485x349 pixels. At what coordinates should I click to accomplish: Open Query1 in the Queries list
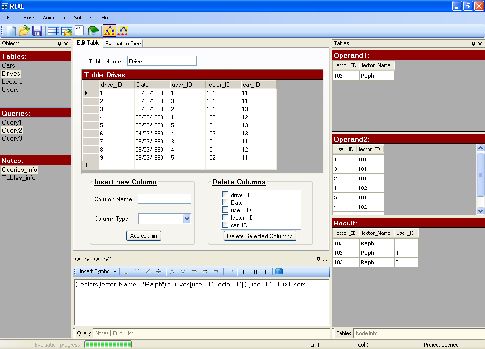coord(12,123)
